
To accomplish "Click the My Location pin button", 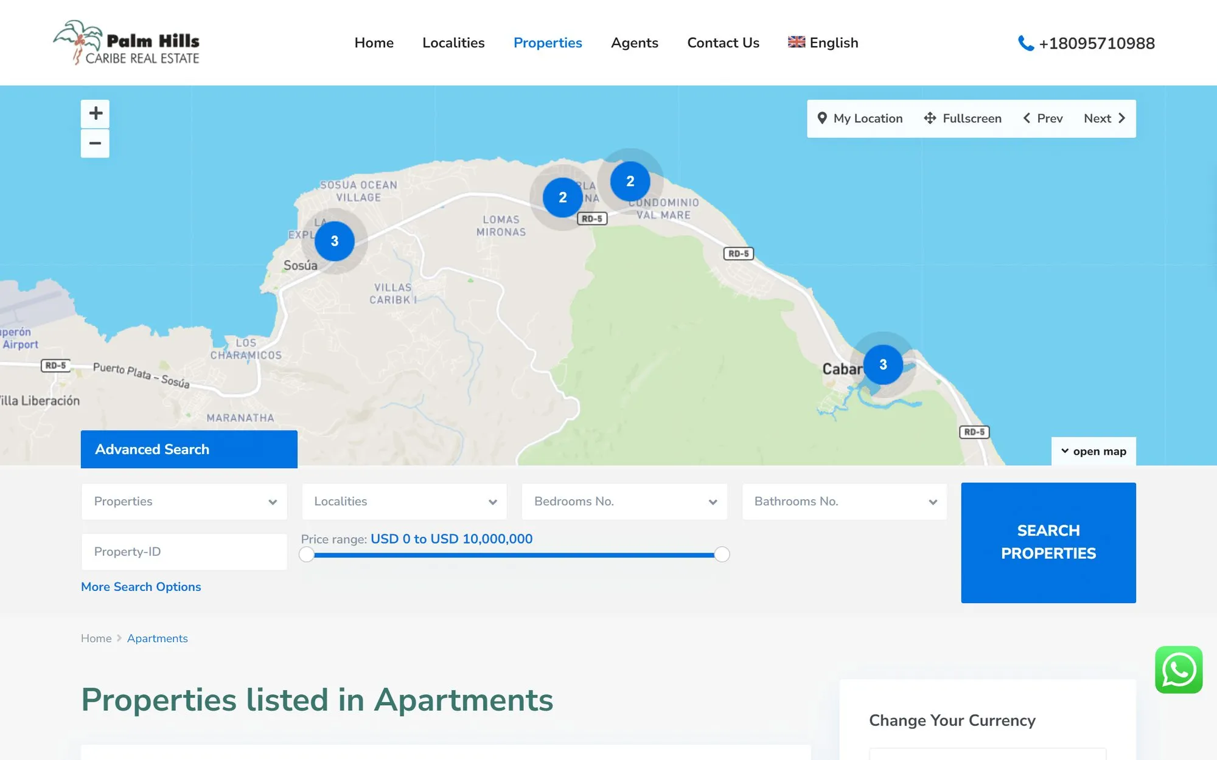I will 859,119.
